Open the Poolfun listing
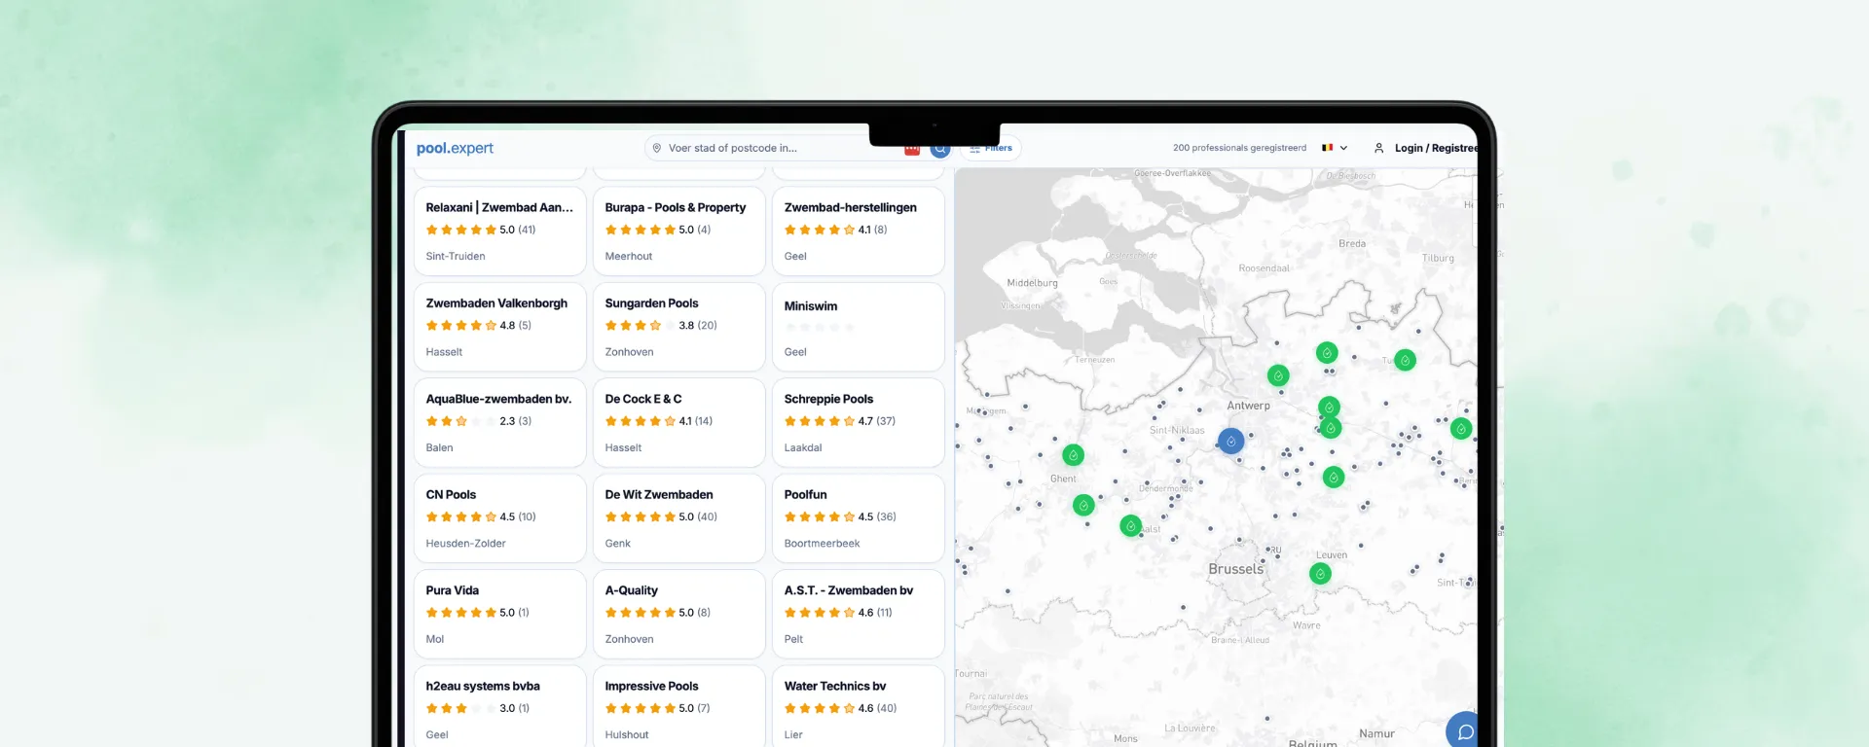The width and height of the screenshot is (1869, 747). click(x=858, y=518)
